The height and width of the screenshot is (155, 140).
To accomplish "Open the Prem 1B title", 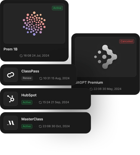I will [11, 49].
